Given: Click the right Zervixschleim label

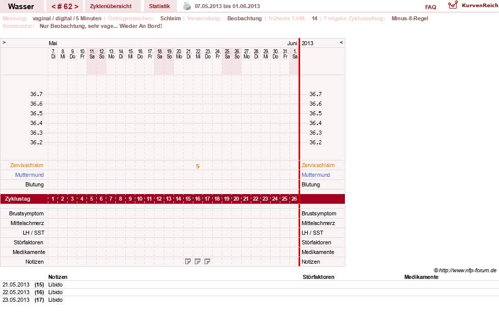Looking at the screenshot, I should [x=318, y=165].
